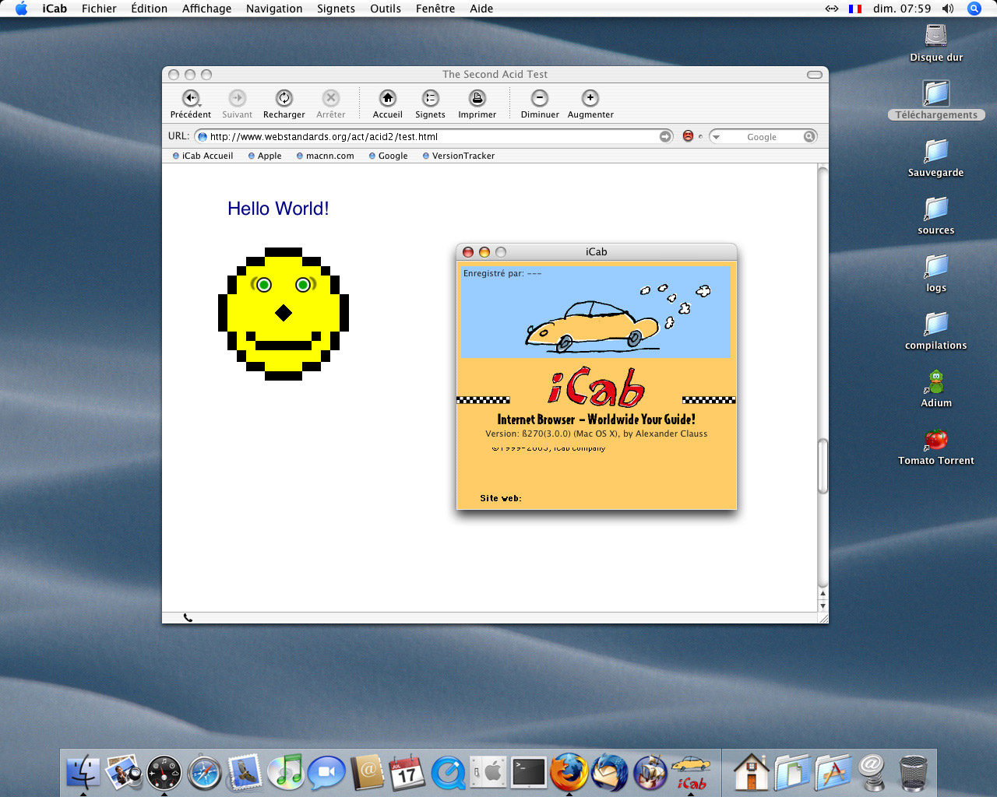
Task: Go back using the Précédent icon
Action: [191, 100]
